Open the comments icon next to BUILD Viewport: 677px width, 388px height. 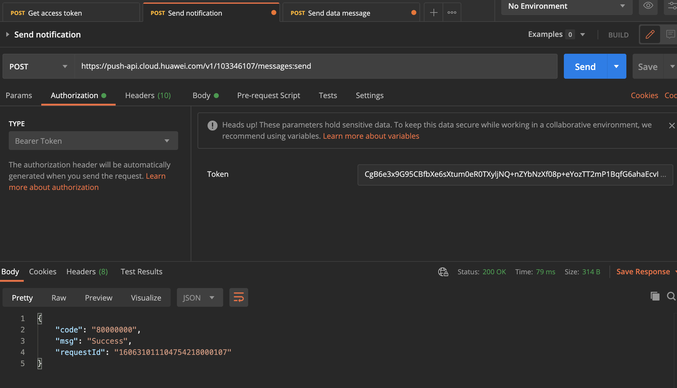670,34
